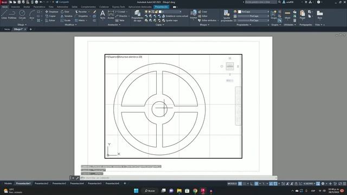Viewport: 347px width, 195px height.
Task: Expand the Capas panel
Action: [x=160, y=25]
